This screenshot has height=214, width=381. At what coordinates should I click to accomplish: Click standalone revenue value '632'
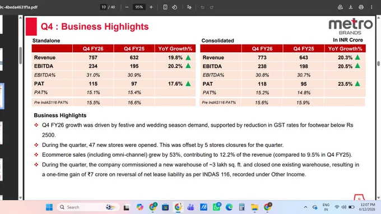click(x=134, y=58)
